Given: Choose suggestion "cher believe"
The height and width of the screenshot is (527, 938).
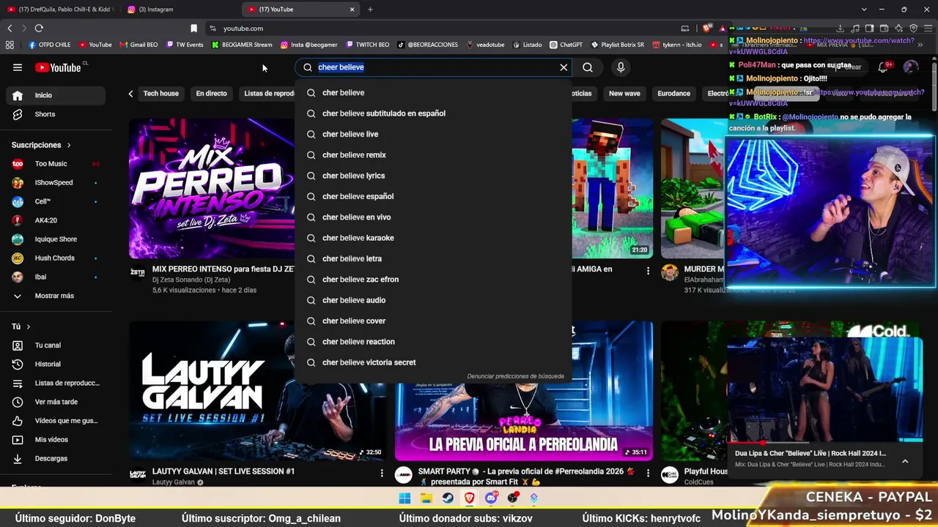Looking at the screenshot, I should pos(433,93).
